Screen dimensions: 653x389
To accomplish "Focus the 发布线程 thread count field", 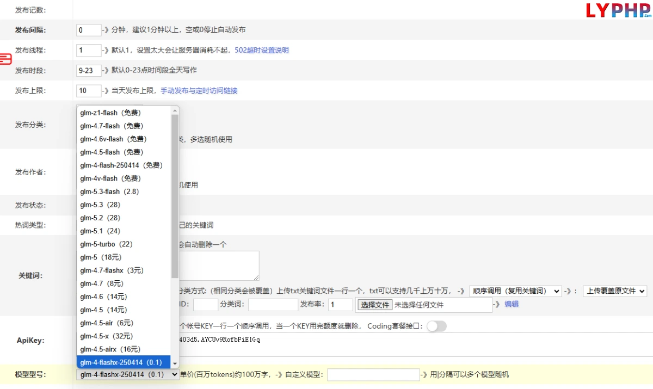I will click(x=89, y=50).
